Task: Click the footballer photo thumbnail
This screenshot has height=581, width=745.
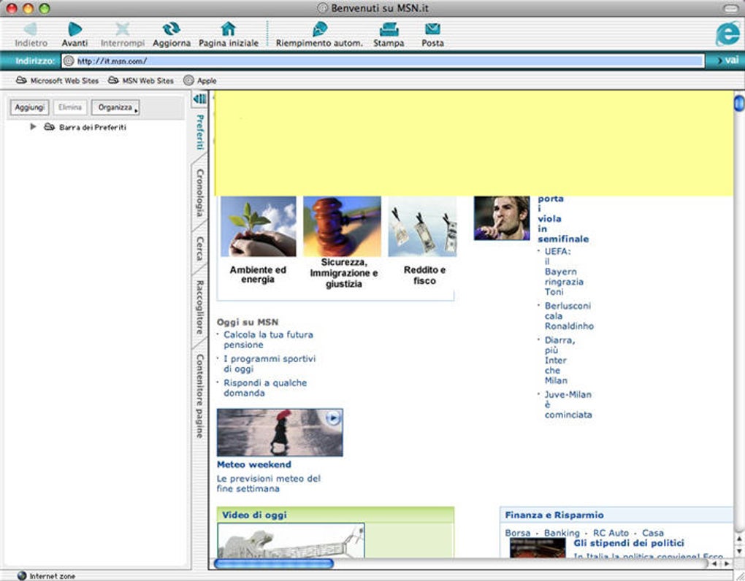Action: point(502,218)
